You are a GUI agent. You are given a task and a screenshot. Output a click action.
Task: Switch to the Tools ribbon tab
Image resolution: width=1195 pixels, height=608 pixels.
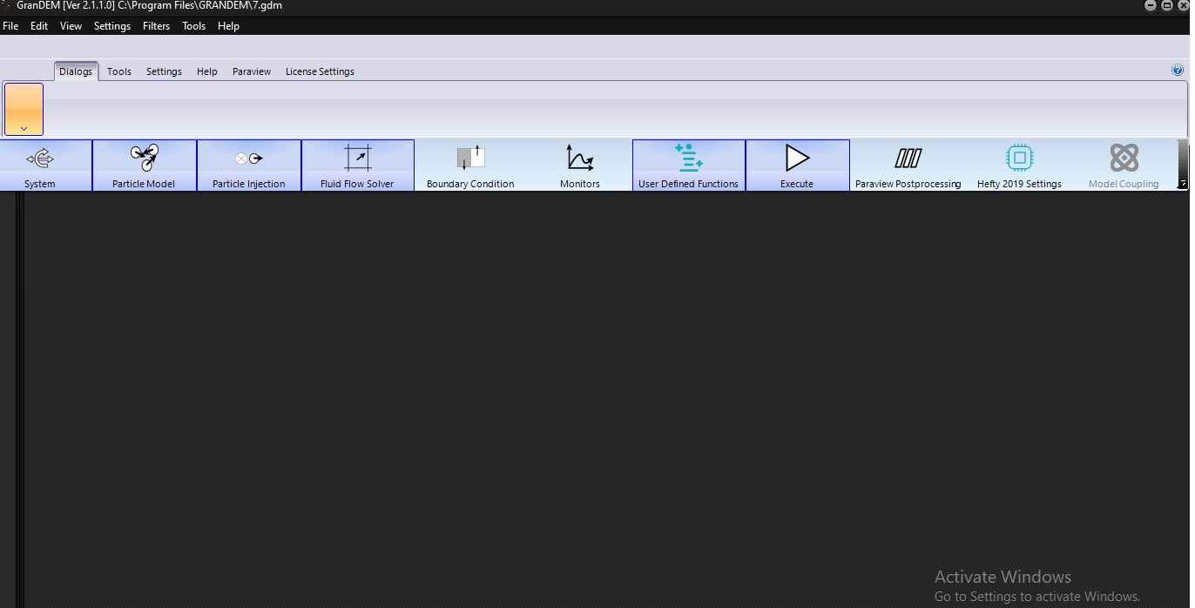(119, 71)
